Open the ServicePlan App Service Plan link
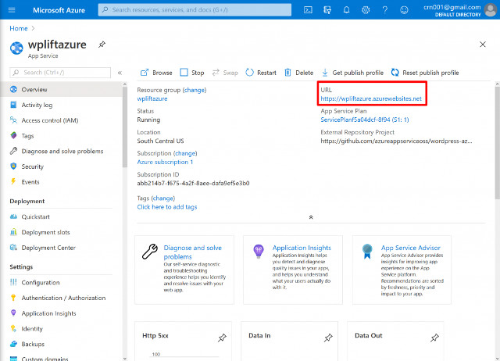500x361 pixels. (365, 120)
